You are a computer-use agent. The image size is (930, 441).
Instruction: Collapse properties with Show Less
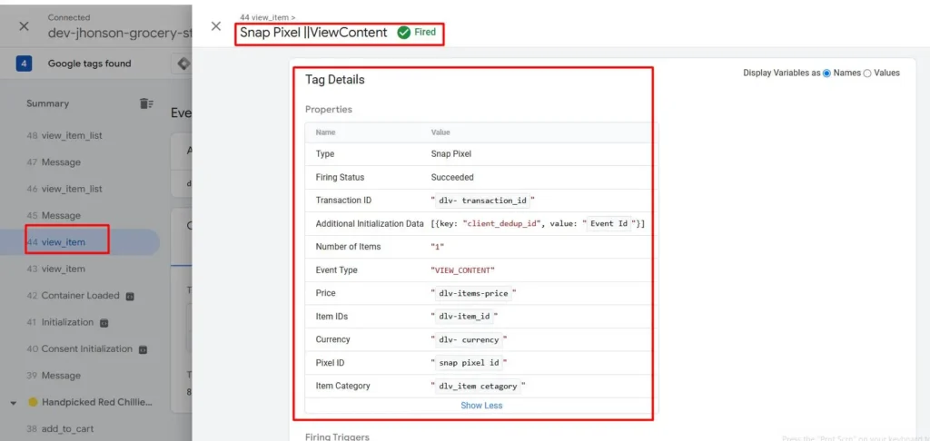[x=481, y=406]
